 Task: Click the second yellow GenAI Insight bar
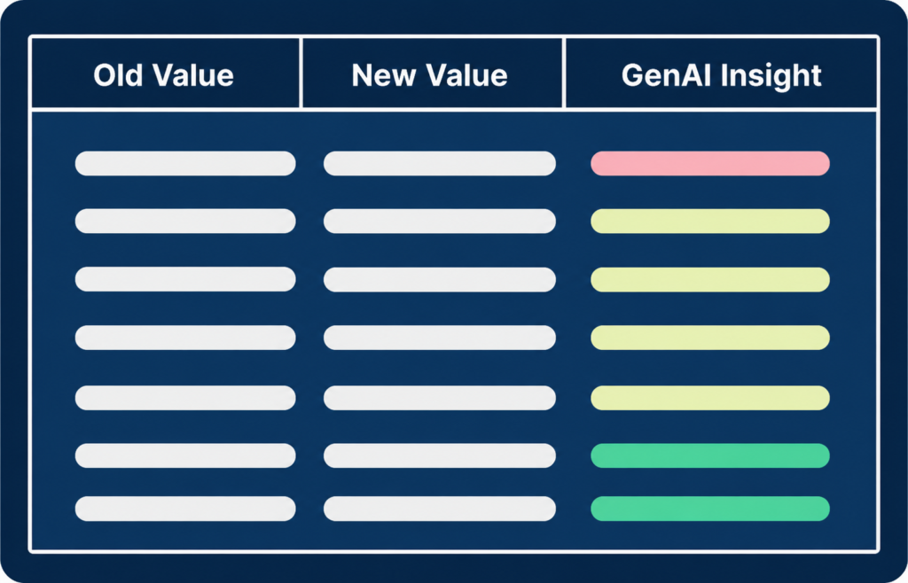pyautogui.click(x=710, y=279)
